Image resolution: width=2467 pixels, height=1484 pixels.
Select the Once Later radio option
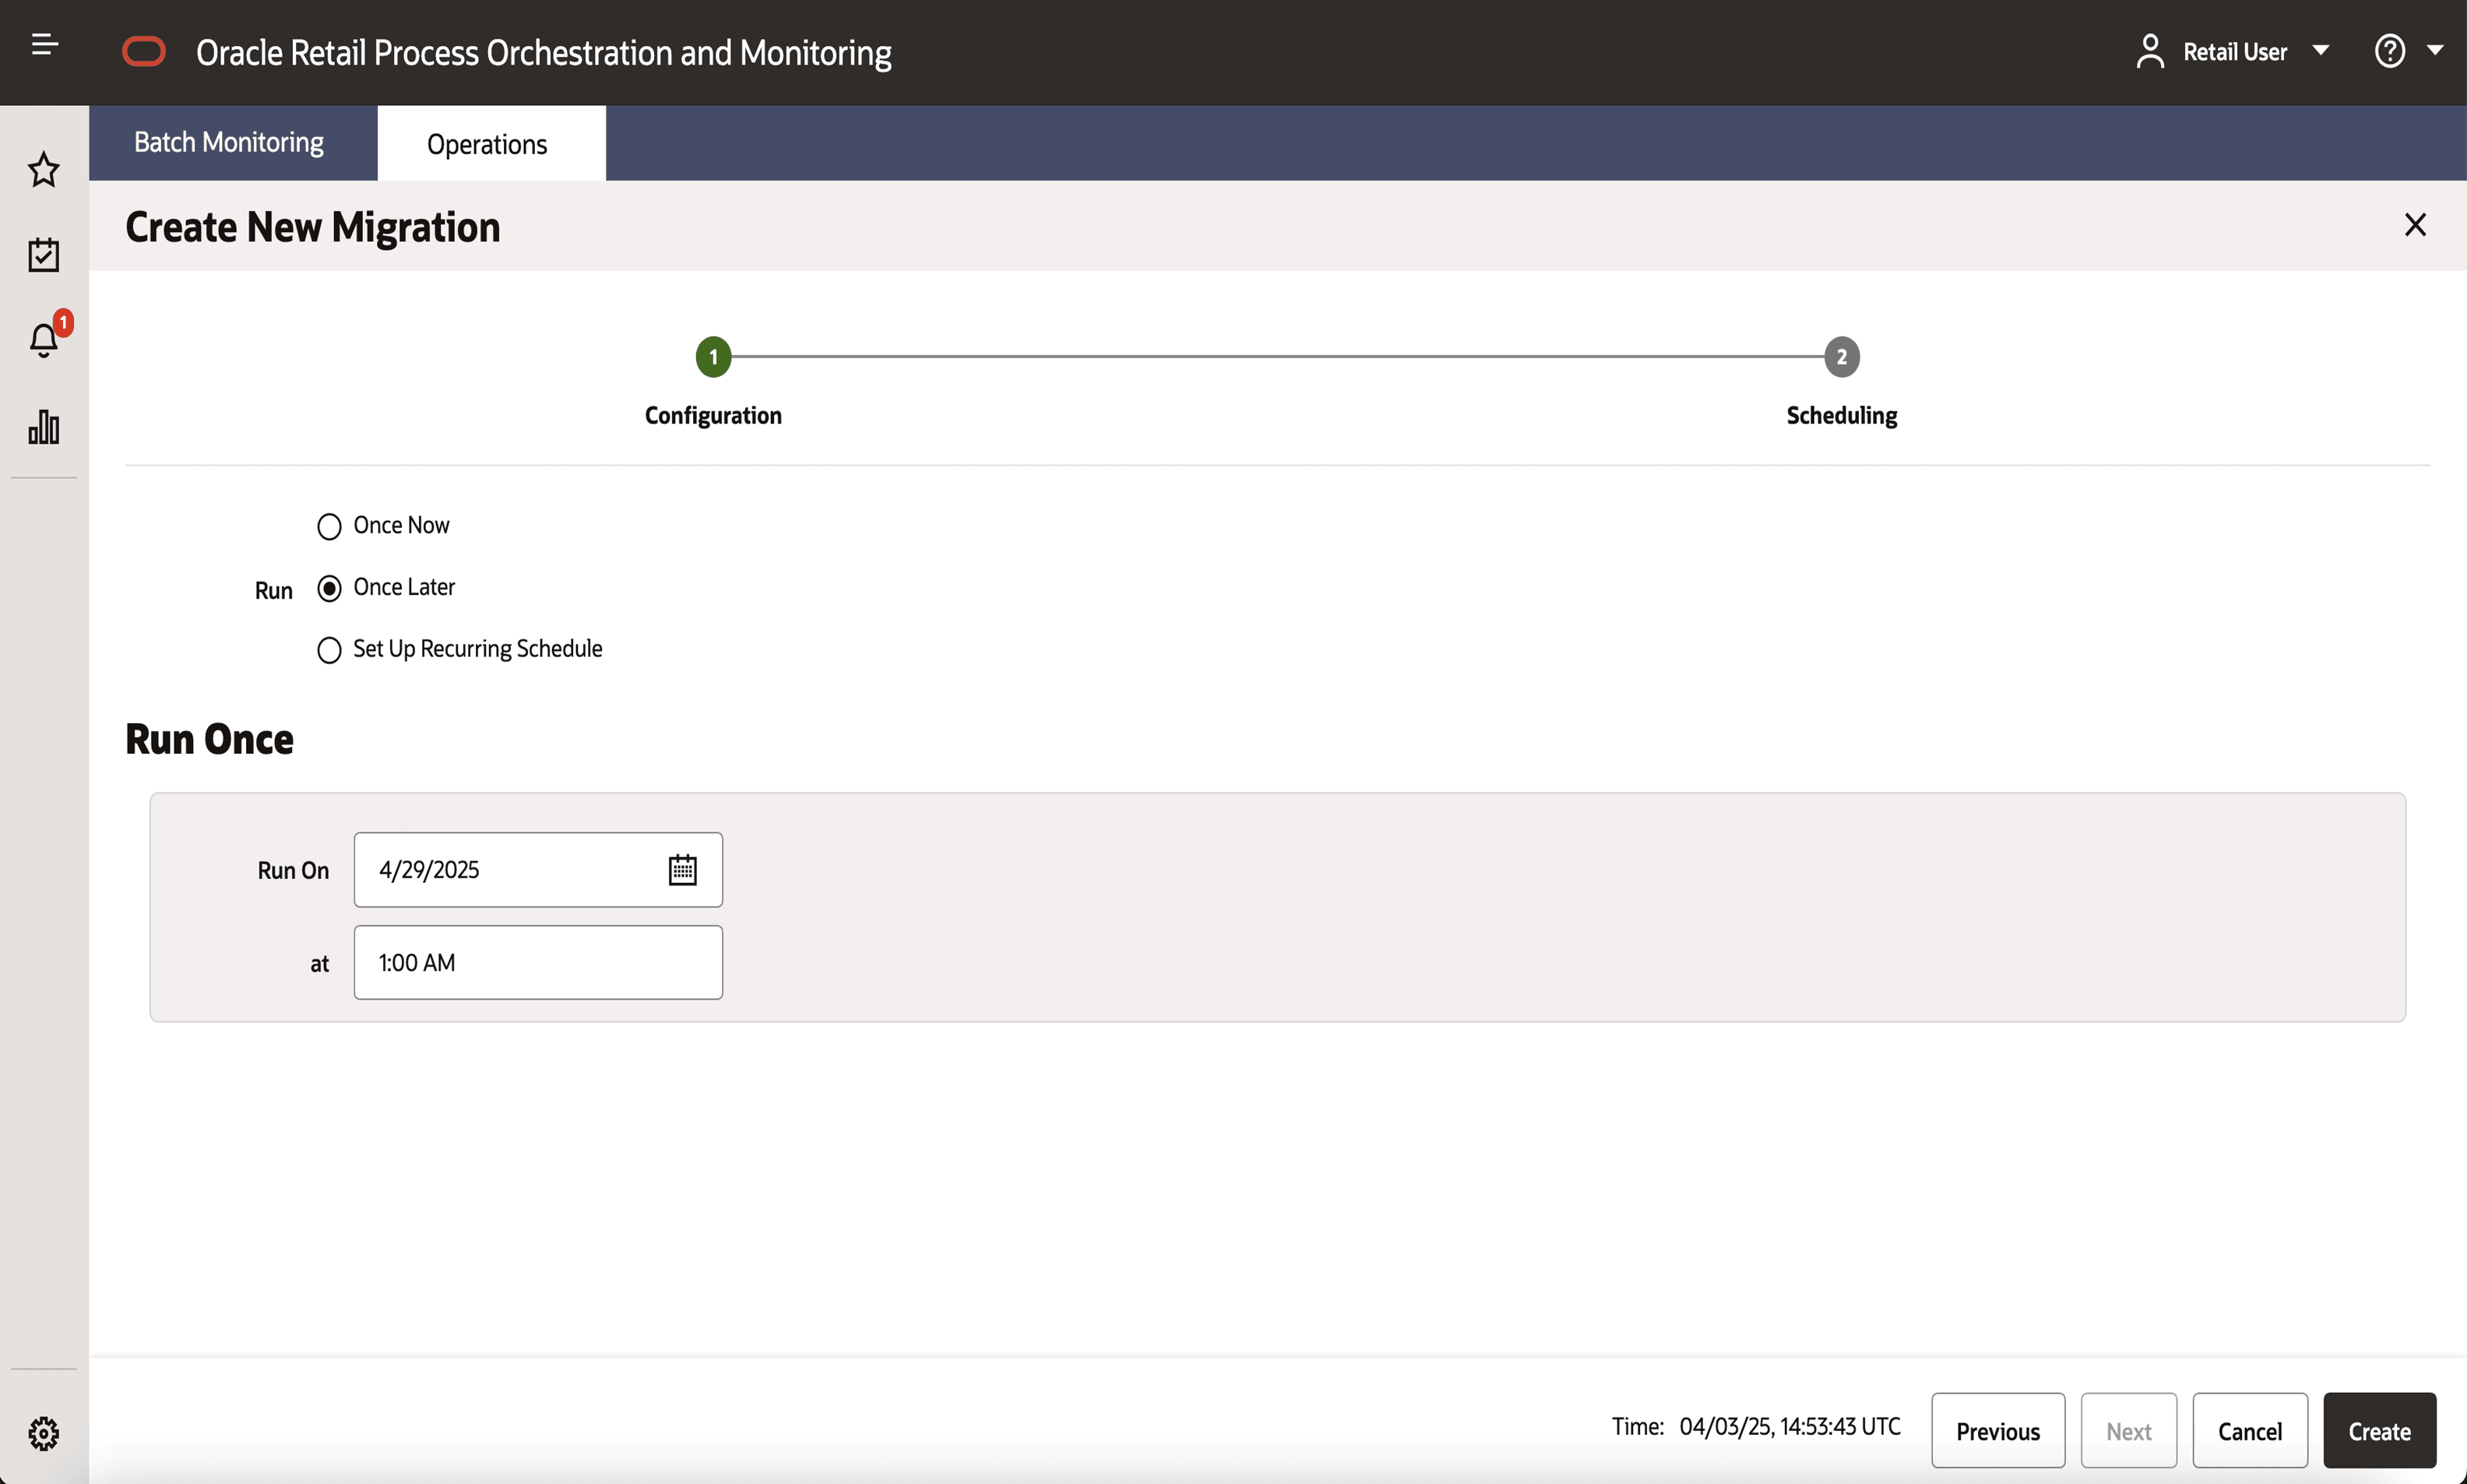(329, 588)
